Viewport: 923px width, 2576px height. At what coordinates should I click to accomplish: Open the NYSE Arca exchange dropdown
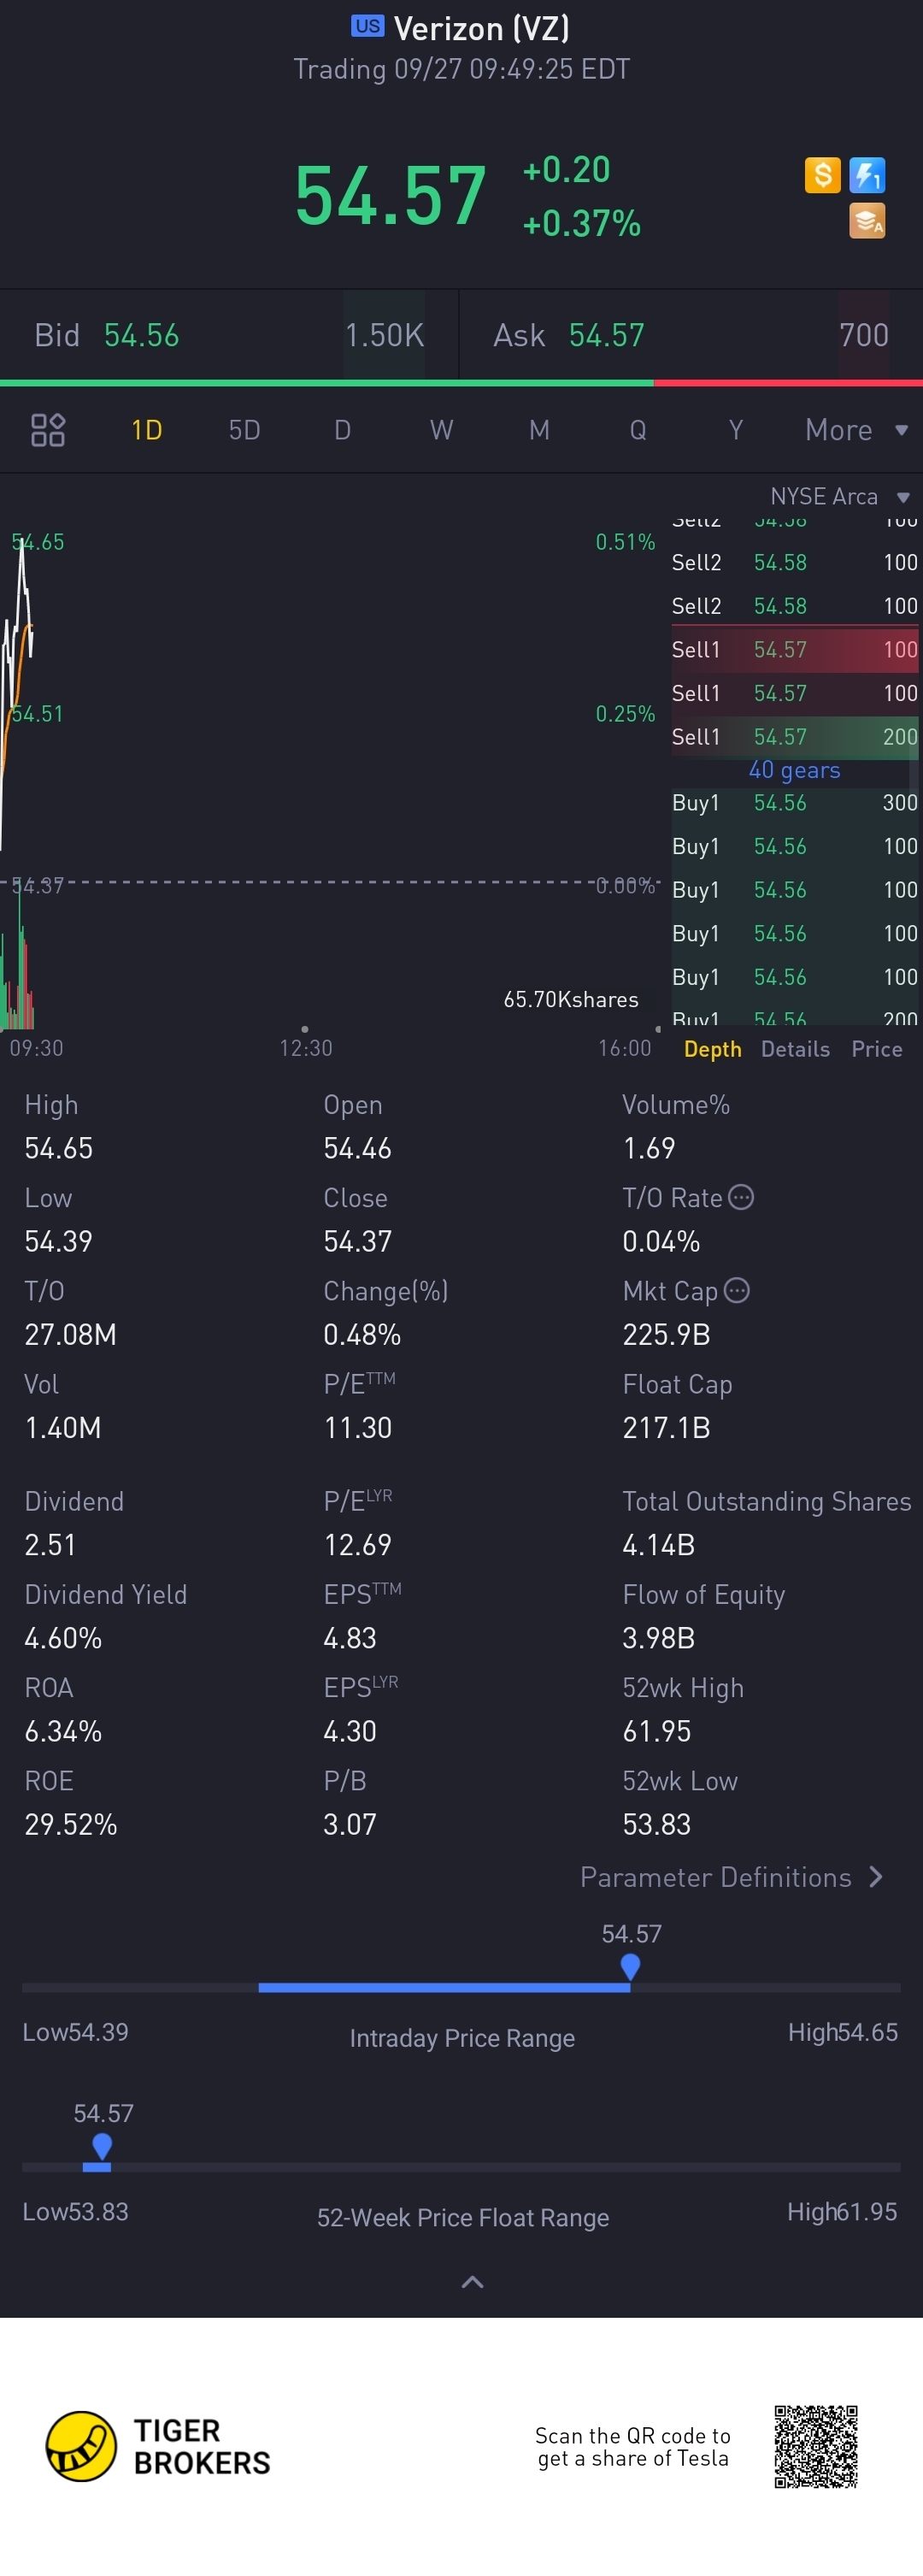coord(840,497)
